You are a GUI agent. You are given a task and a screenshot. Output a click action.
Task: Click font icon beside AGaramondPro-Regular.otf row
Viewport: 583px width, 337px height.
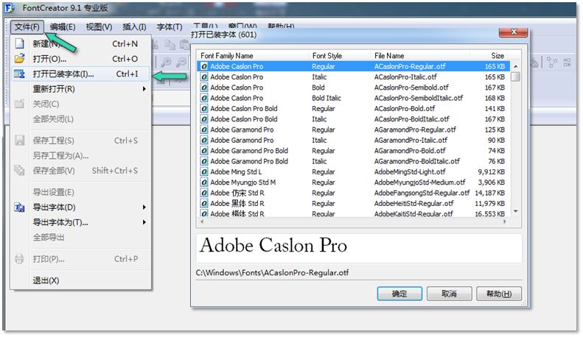(x=204, y=130)
